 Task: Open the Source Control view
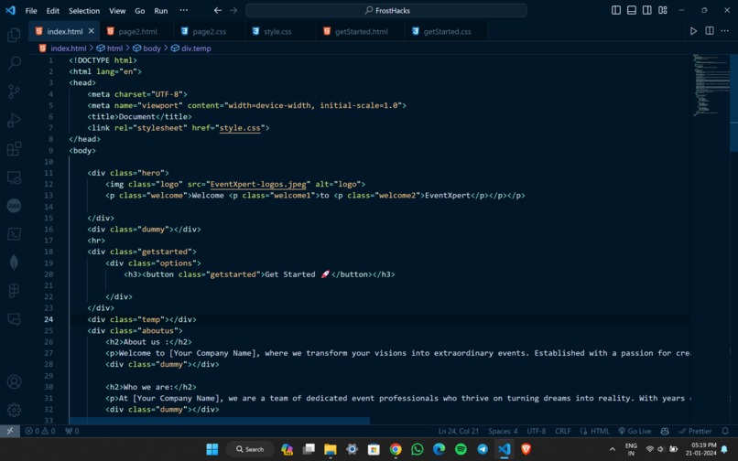14,91
